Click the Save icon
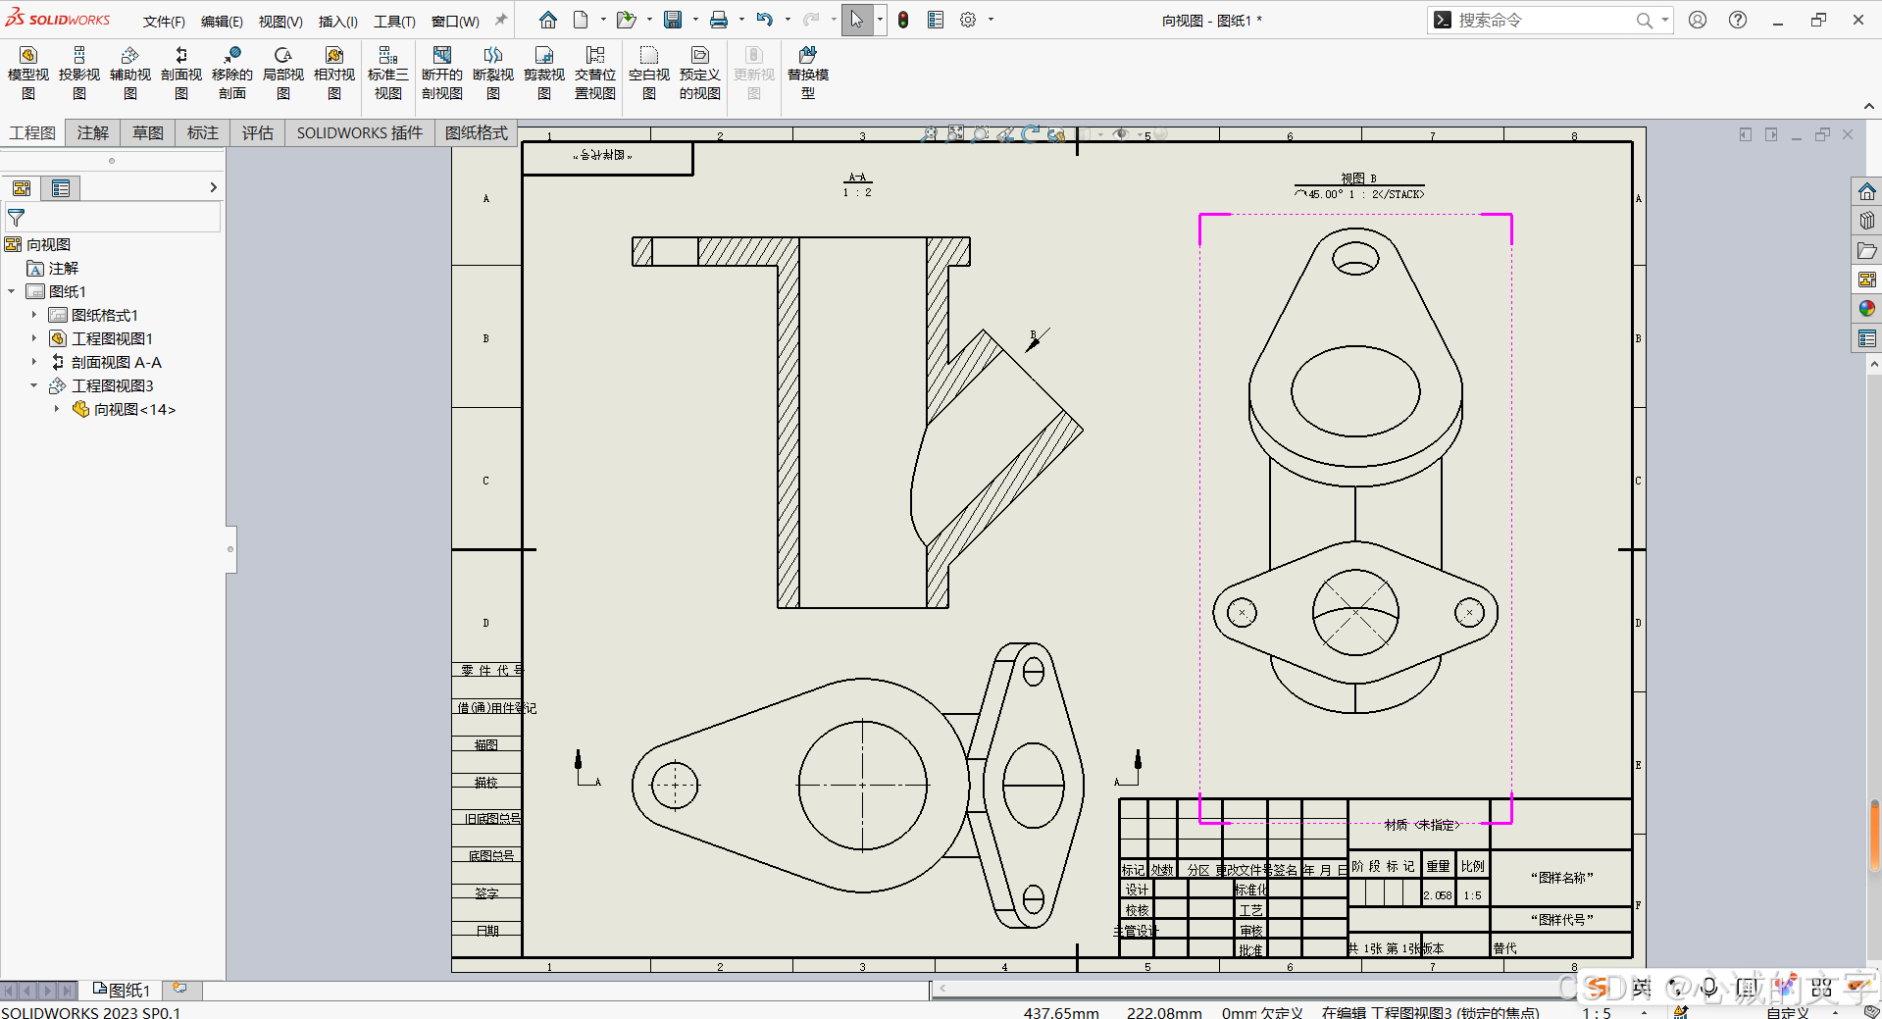Screen dimensions: 1882x1019 coord(673,20)
